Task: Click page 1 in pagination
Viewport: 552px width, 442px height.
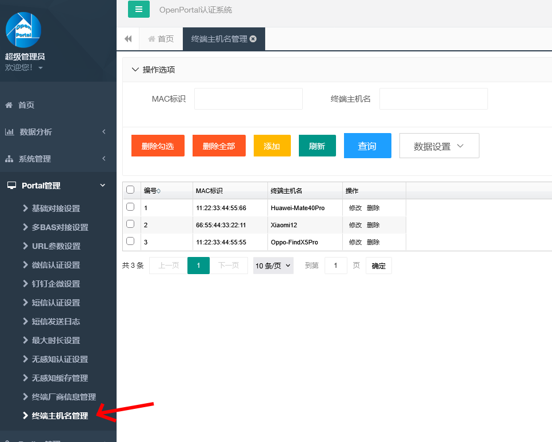Action: 198,266
